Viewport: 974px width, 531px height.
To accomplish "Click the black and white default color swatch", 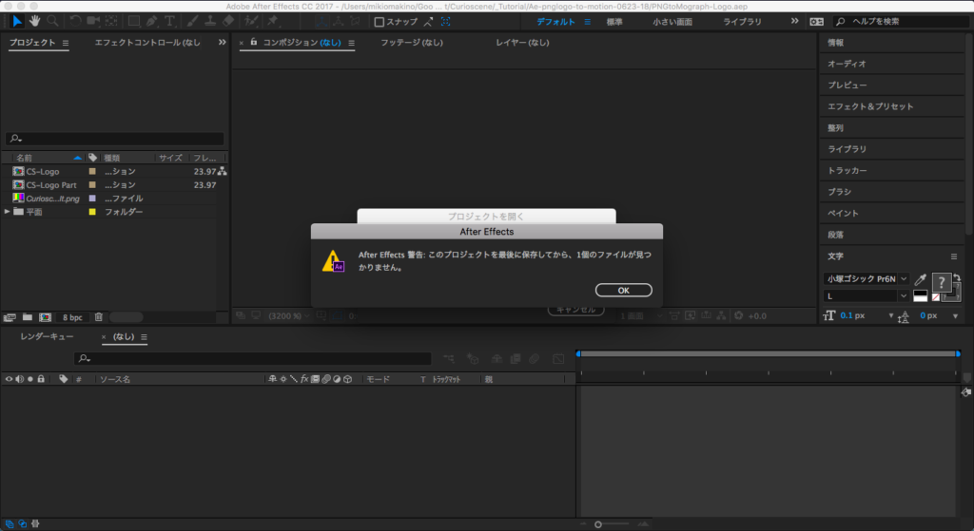I will click(x=920, y=295).
